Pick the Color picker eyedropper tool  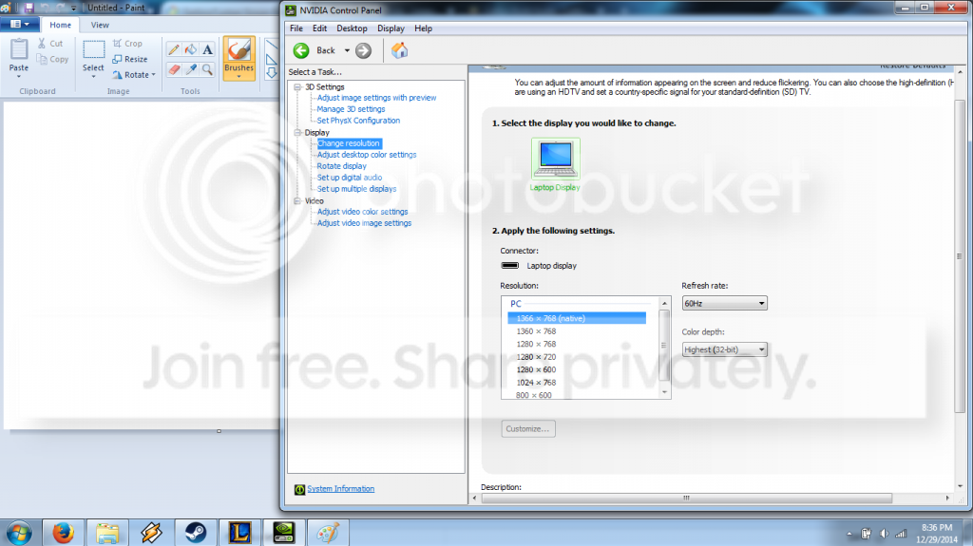pos(191,69)
